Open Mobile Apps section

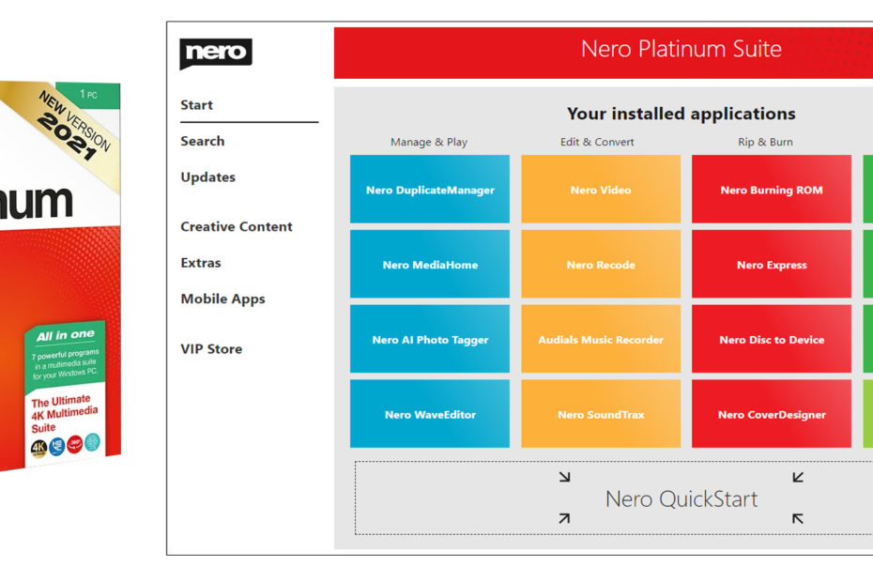point(222,299)
